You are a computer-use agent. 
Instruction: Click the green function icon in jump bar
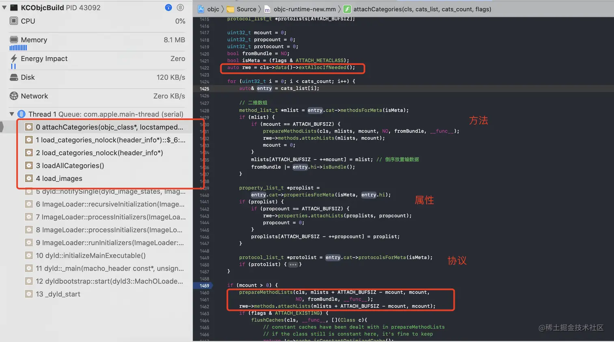click(347, 9)
